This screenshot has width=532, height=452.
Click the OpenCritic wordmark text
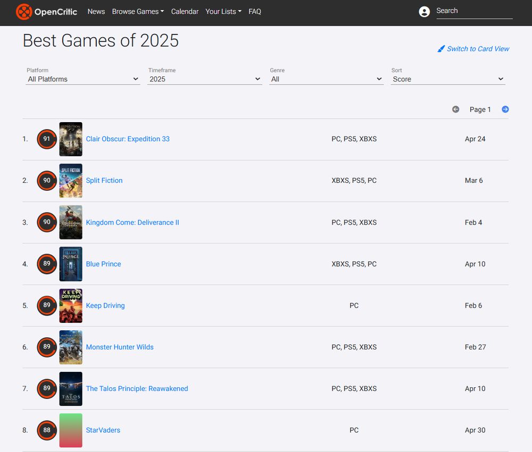point(56,12)
